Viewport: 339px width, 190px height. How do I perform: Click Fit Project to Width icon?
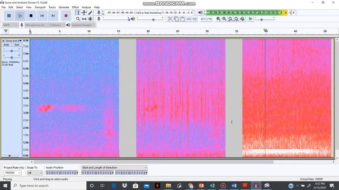pyautogui.click(x=237, y=19)
